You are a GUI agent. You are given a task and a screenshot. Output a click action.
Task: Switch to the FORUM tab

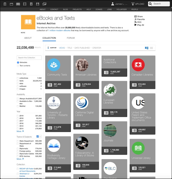point(71,38)
